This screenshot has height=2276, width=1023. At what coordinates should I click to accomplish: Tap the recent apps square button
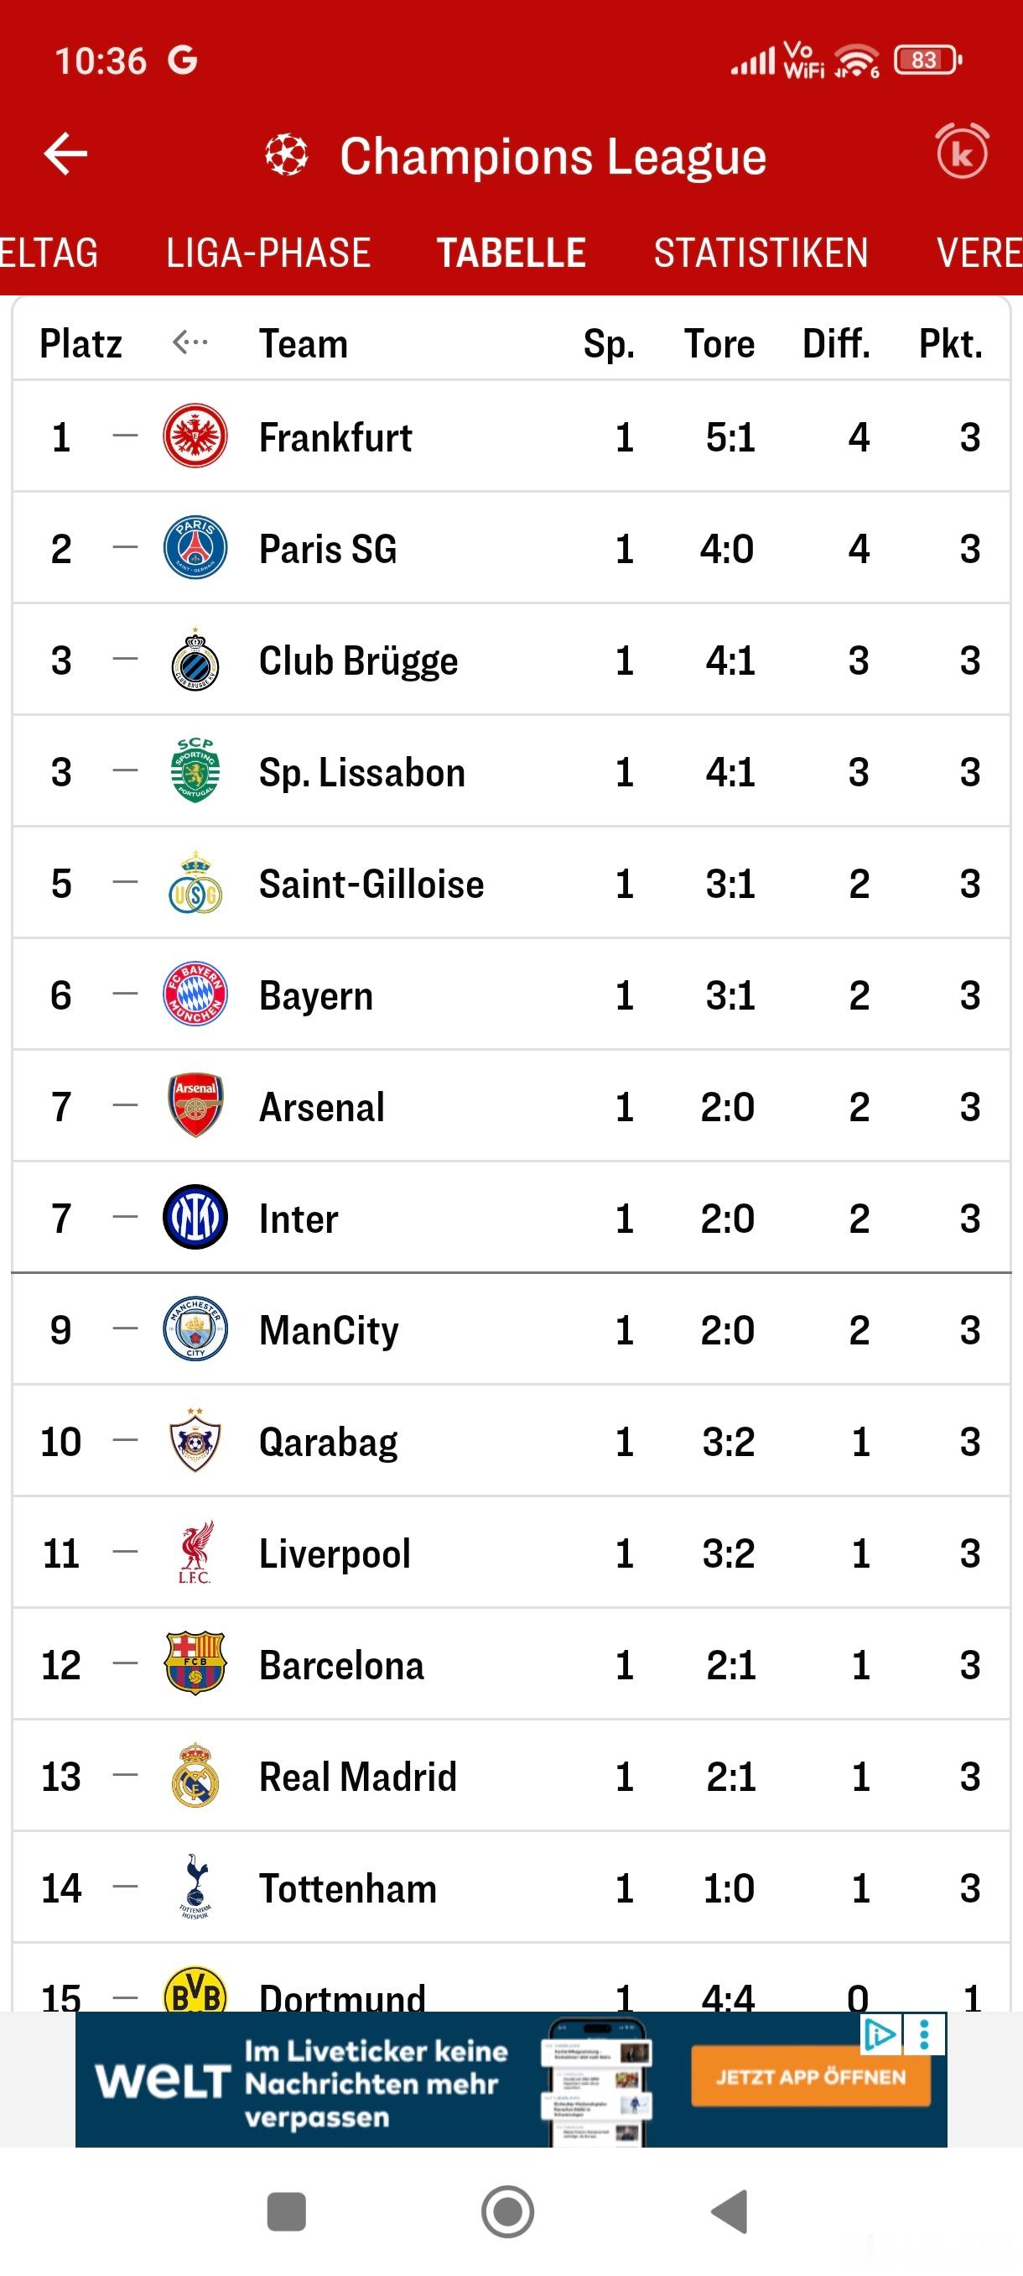click(286, 2211)
